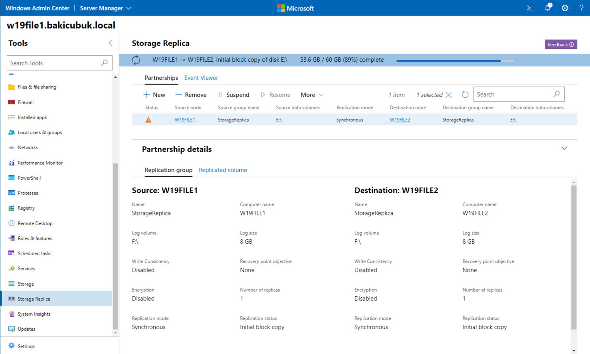Sort by Source data volumes header
This screenshot has width=590, height=354.
click(x=298, y=108)
